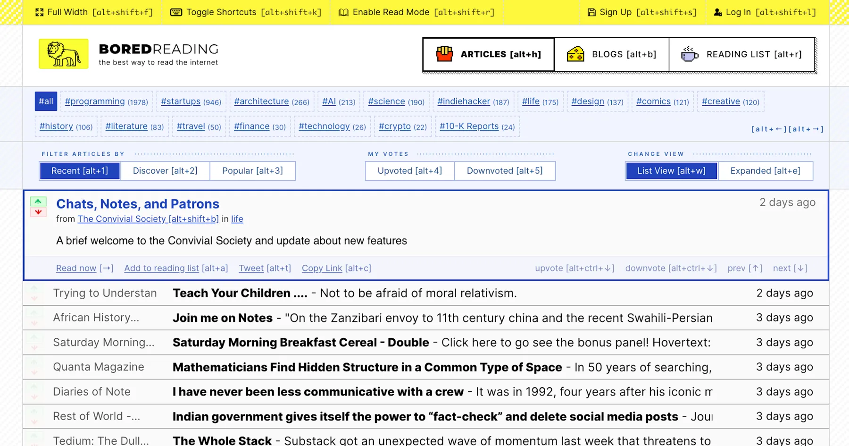Downvote the Mathematicians Find Hidden Structure row

34,373
